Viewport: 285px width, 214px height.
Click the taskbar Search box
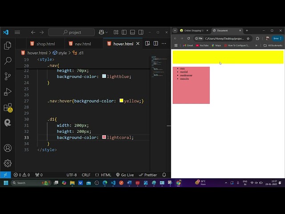(x=31, y=183)
